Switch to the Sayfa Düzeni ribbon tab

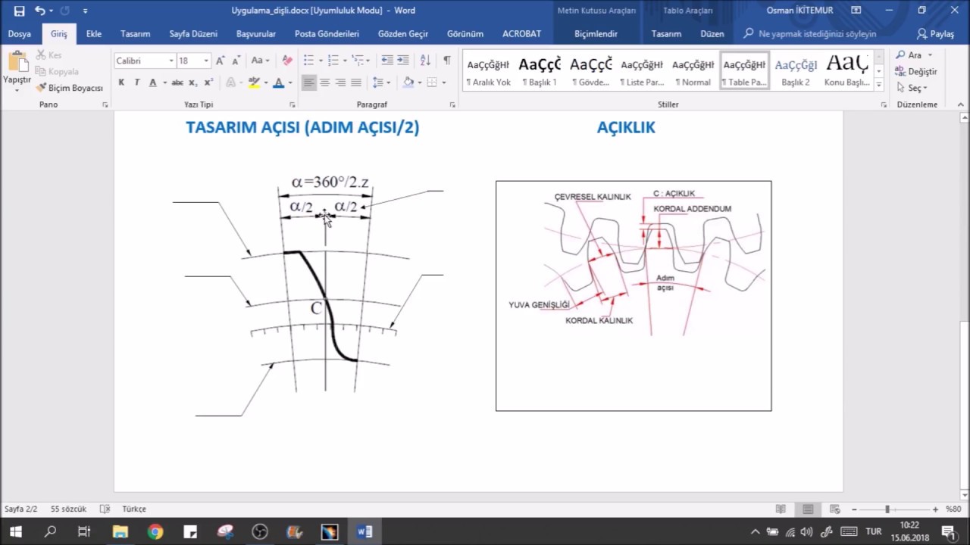193,34
